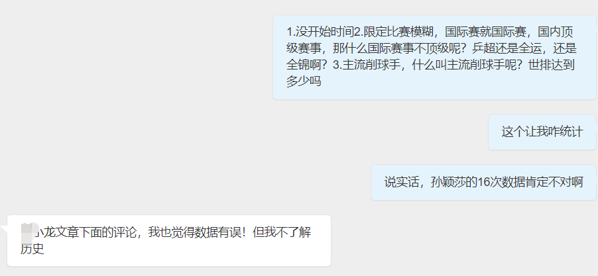598x276 pixels.
Task: Click the words '多少吗' in the top bubble
Action: pyautogui.click(x=304, y=81)
